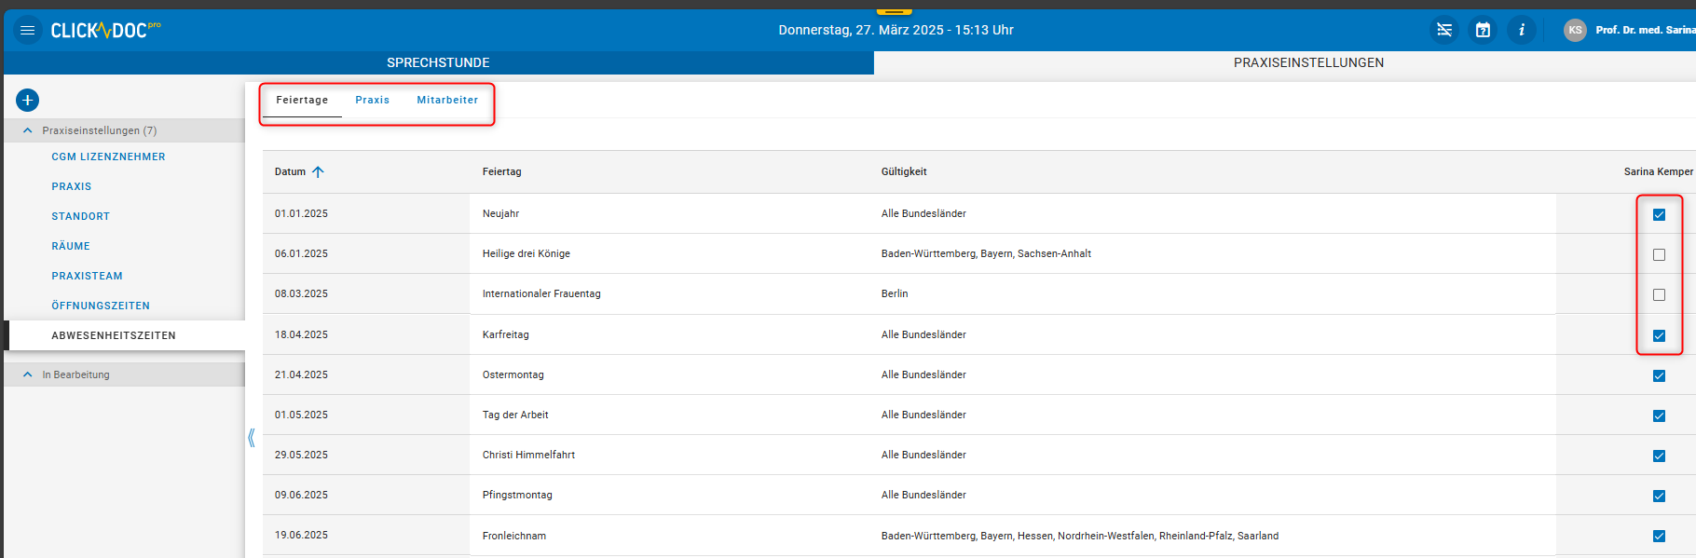Open the hamburger main menu
Viewport: 1696px width, 558px height.
tap(28, 30)
